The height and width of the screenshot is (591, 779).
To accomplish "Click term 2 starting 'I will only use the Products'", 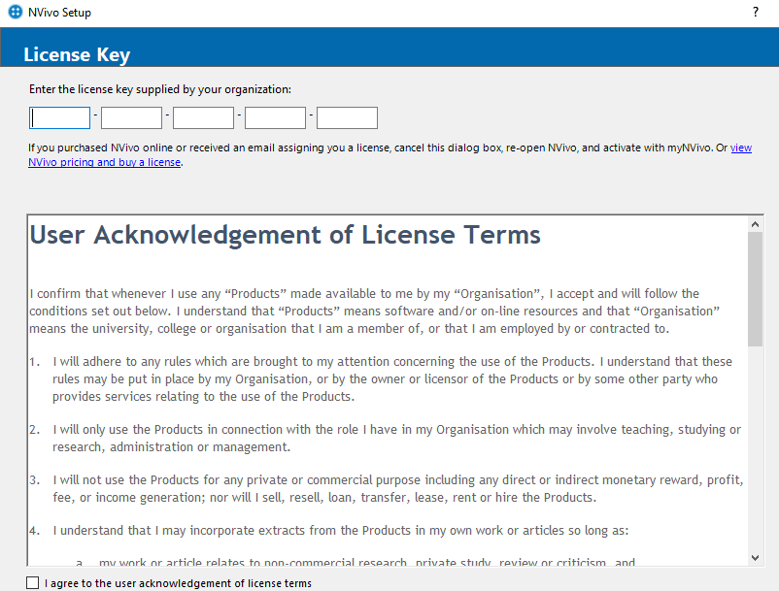I will coord(396,439).
